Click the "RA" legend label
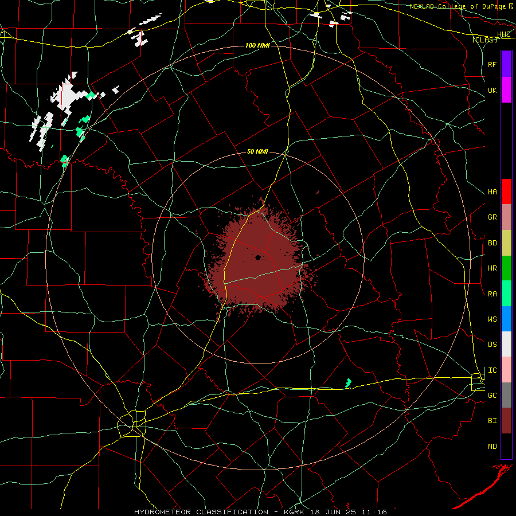The width and height of the screenshot is (516, 516). point(492,294)
